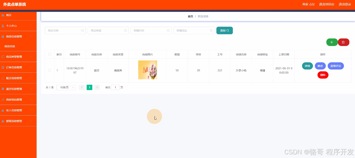Expand 退货信息管理 using its chevron
The width and height of the screenshot is (355, 158).
tap(32, 89)
